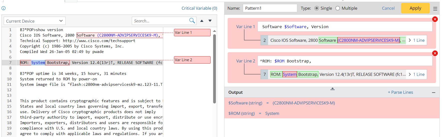The width and height of the screenshot is (442, 137).
Task: Click the info icon at top left
Action: [x=3, y=8]
